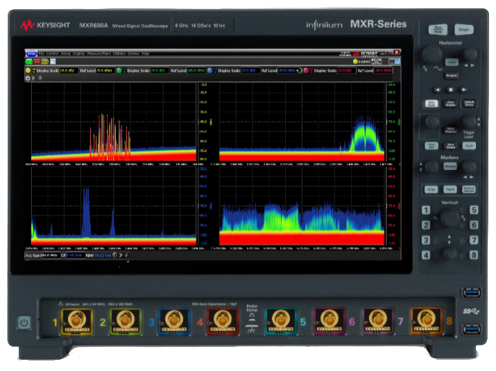The width and height of the screenshot is (496, 371).
Task: Toggle the yellow channel 1 indicator
Action: point(28,70)
